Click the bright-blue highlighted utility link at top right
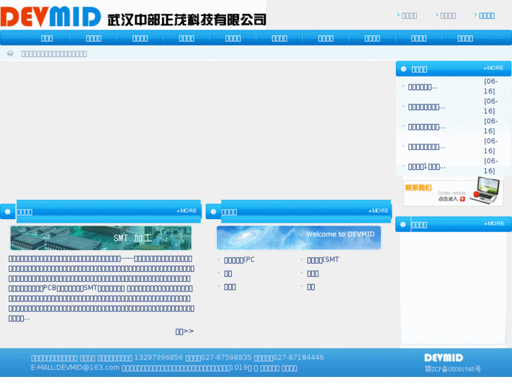 (x=487, y=16)
